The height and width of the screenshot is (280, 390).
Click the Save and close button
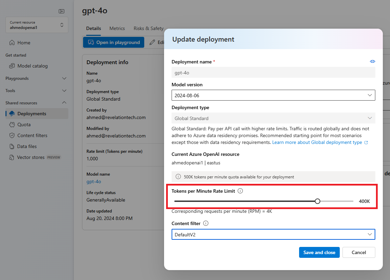coord(319,252)
